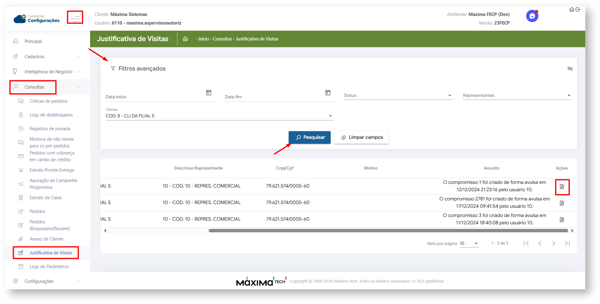Open Logs de desbloqueios menu item

[x=51, y=115]
